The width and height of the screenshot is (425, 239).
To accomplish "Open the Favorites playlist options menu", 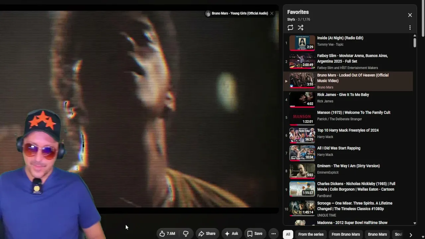I will (x=410, y=28).
